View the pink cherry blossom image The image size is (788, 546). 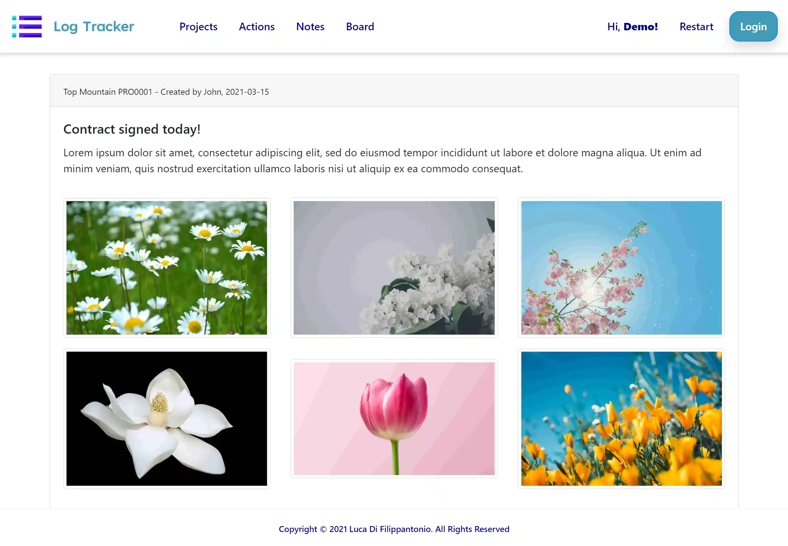click(621, 268)
